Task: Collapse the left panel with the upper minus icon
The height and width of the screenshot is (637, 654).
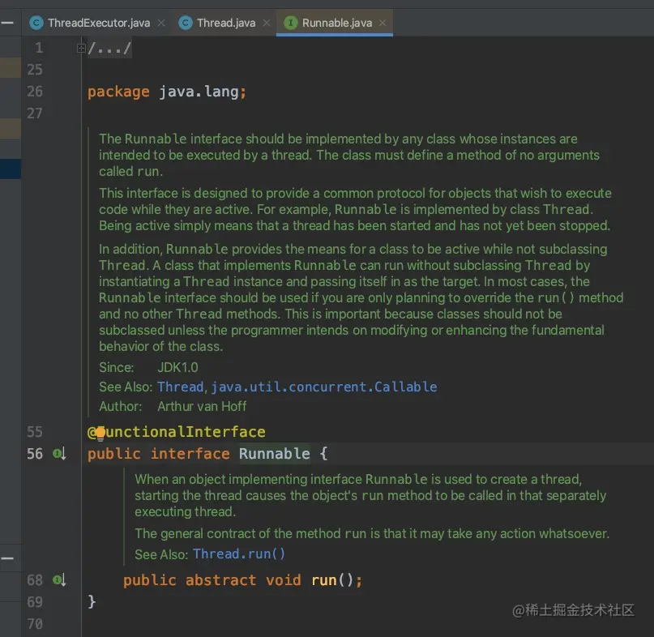Action: pos(7,23)
